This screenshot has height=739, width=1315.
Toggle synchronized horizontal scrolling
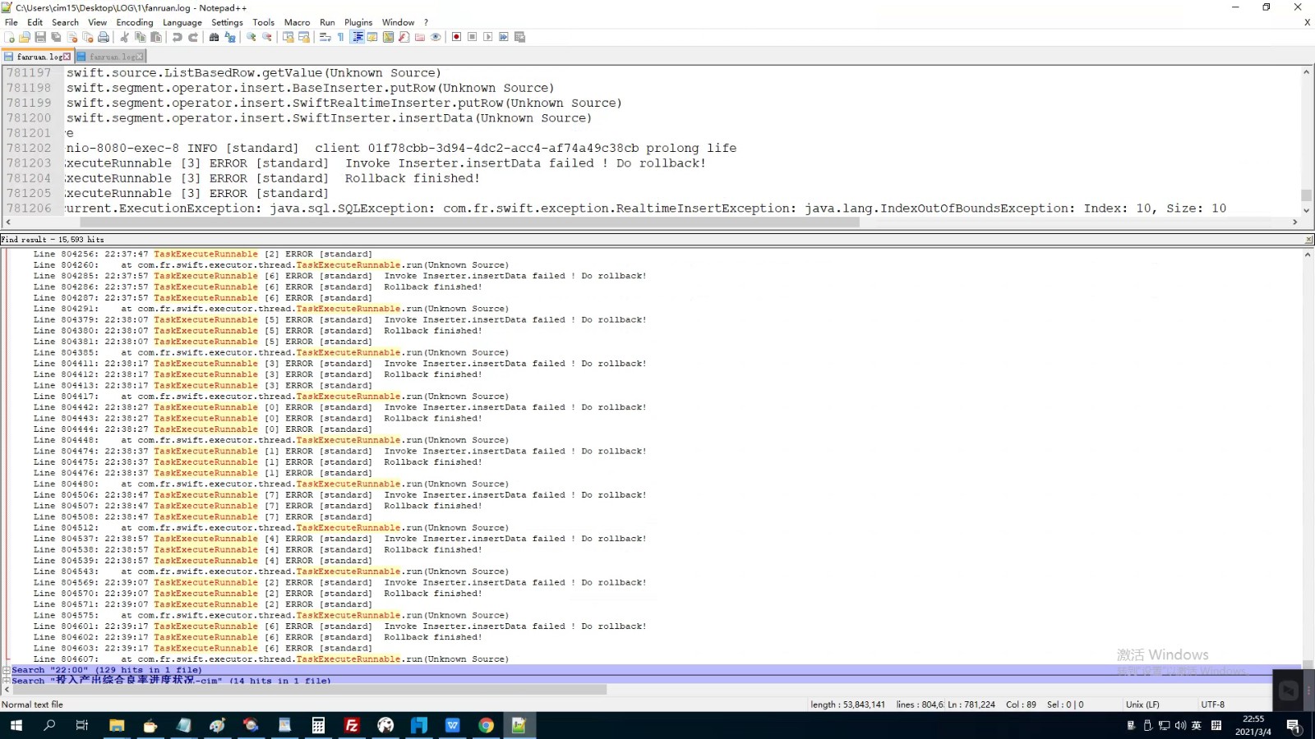tap(304, 37)
